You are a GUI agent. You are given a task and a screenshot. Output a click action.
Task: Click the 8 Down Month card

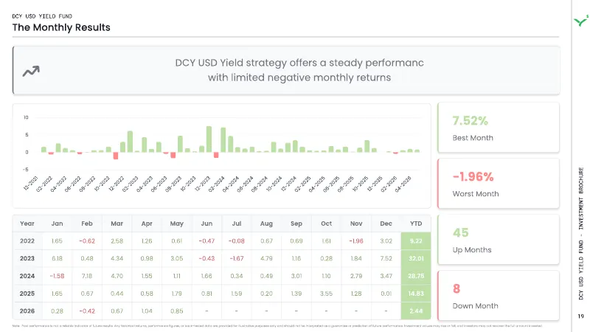pos(499,296)
